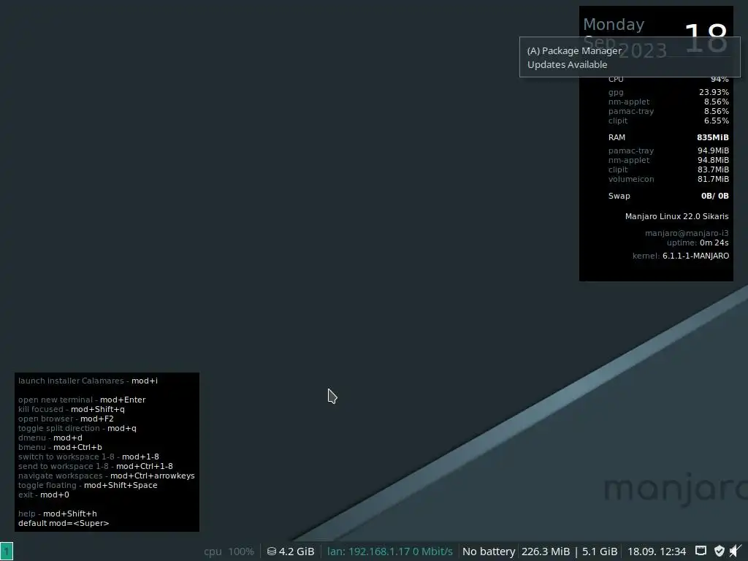Image resolution: width=748 pixels, height=561 pixels.
Task: Click the large date number 18
Action: click(x=706, y=38)
